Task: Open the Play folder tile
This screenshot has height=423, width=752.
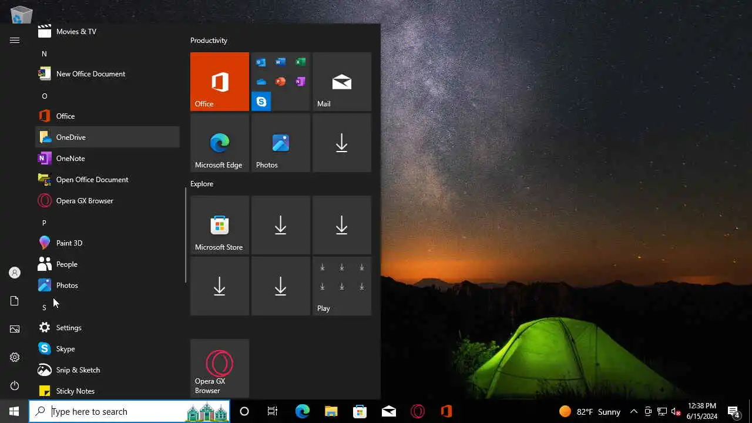Action: pos(342,286)
